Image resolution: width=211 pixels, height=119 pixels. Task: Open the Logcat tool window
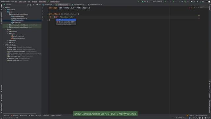[39, 116]
